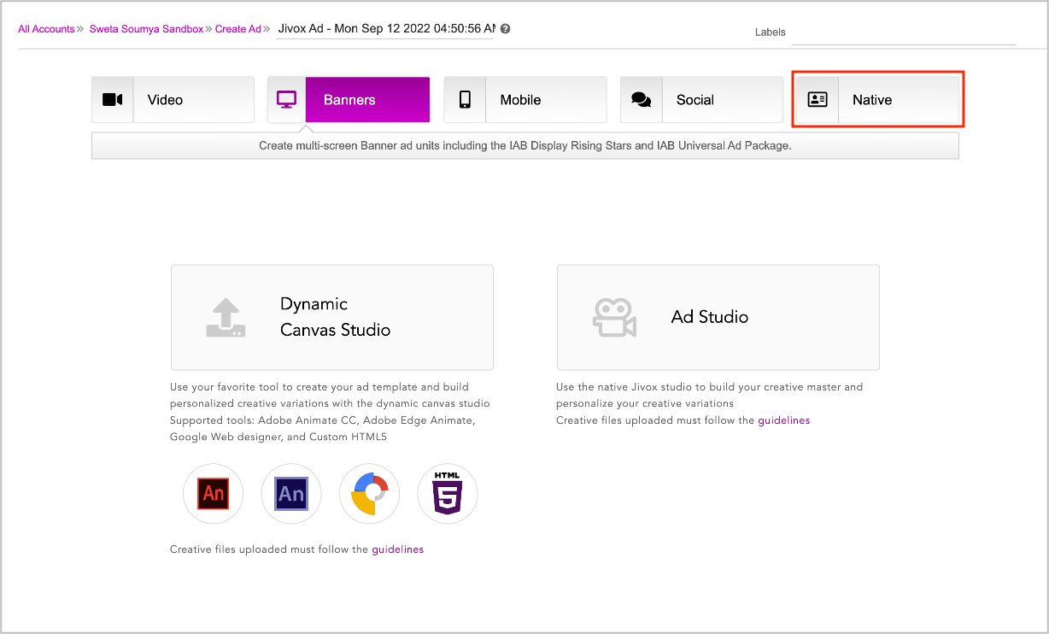Open Sweta Soumya Sandbox breadcrumb link

pos(146,29)
